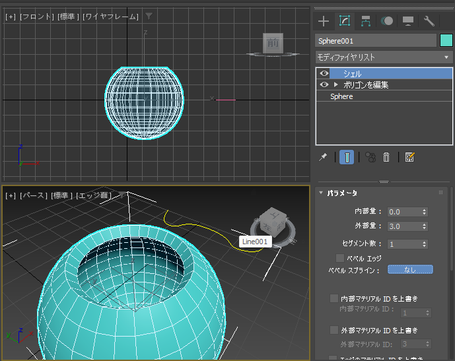Viewport: 455px width, 361px height.
Task: Enable 外部マテリアル ID を上書き checkbox
Action: pyautogui.click(x=334, y=330)
